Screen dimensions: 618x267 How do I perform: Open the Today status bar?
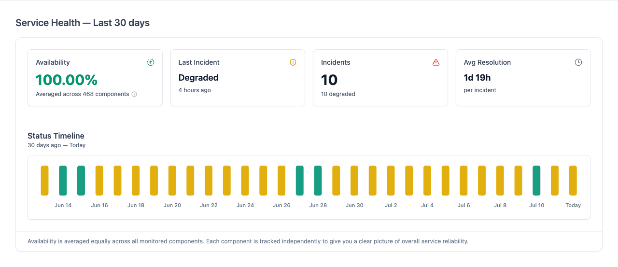(x=573, y=181)
